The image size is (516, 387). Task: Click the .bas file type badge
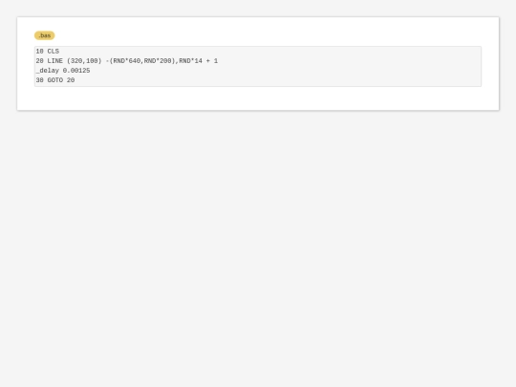coord(44,35)
